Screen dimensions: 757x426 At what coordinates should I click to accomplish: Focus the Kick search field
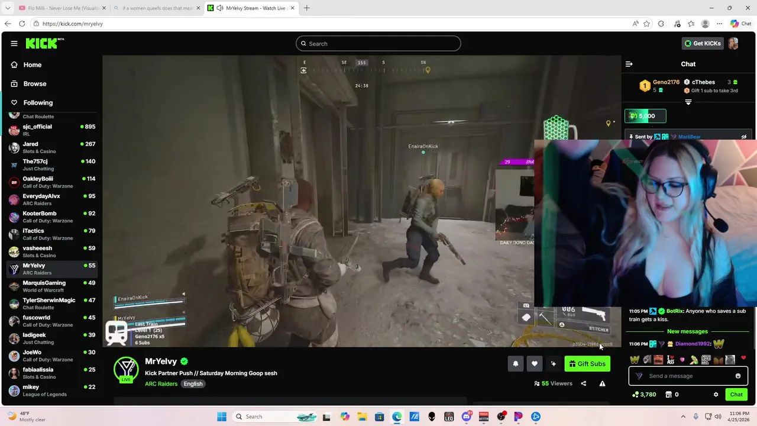point(378,43)
